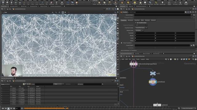
Task: Select the null1 node in the network
Action: [x=153, y=73]
